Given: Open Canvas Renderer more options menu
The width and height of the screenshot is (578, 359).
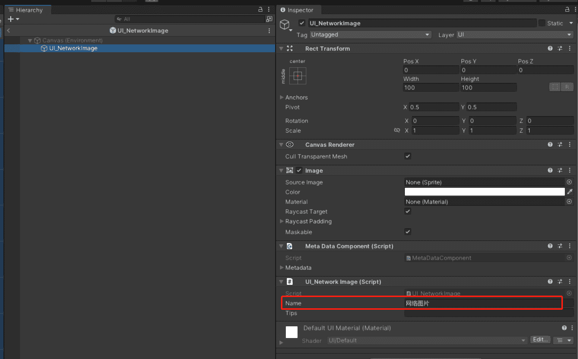Looking at the screenshot, I should click(x=569, y=145).
